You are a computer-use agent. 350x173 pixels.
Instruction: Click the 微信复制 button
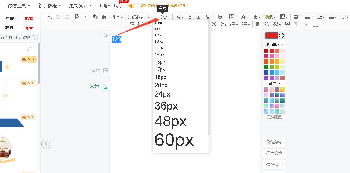(x=274, y=142)
